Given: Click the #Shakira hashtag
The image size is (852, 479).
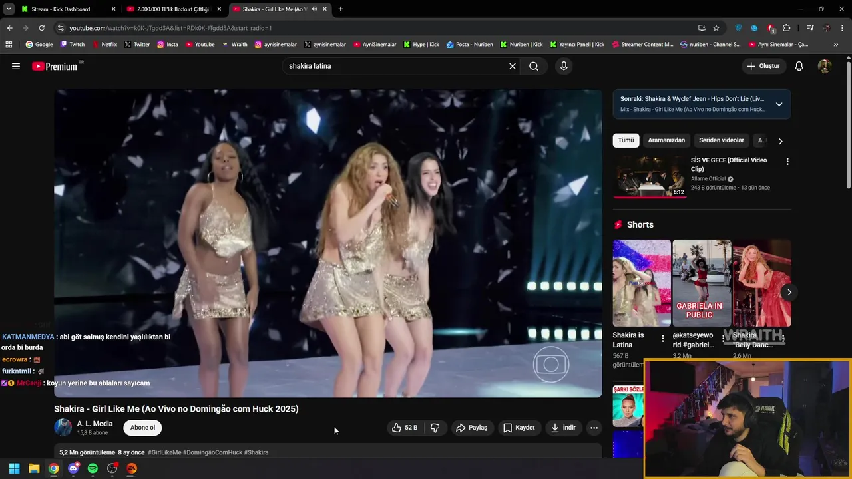Looking at the screenshot, I should (256, 452).
